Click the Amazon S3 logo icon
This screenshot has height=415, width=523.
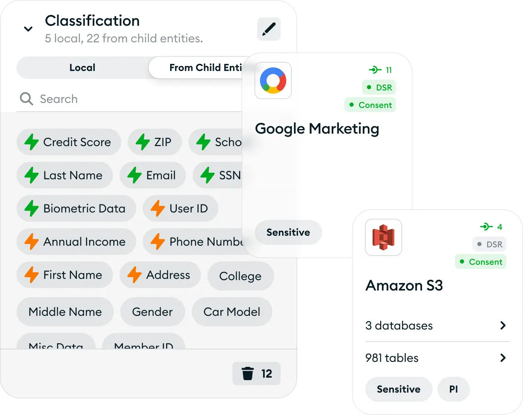pos(384,237)
